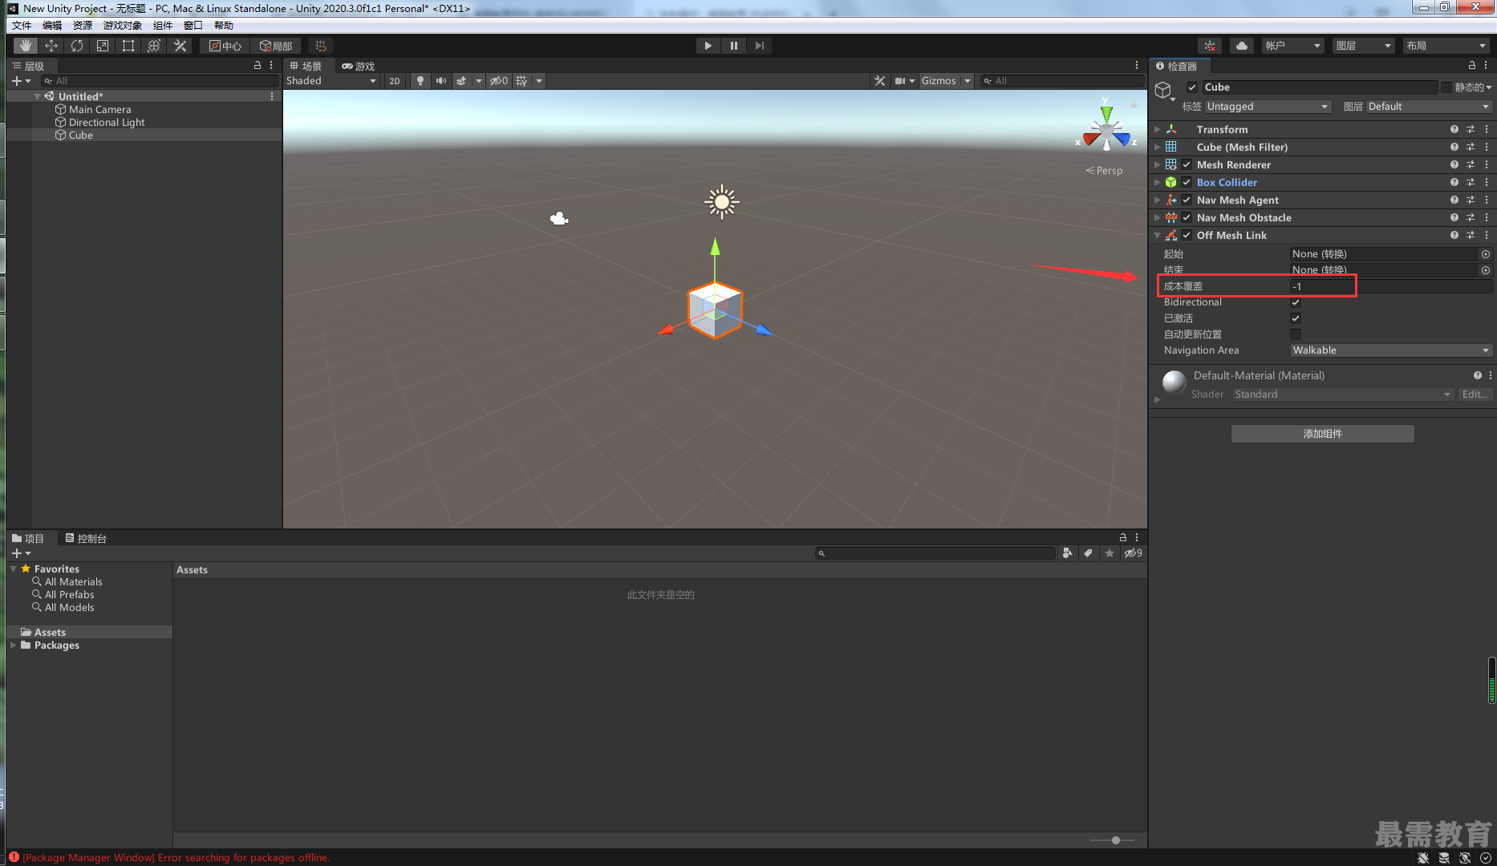Disable the Mesh Renderer component checkbox

click(x=1187, y=165)
